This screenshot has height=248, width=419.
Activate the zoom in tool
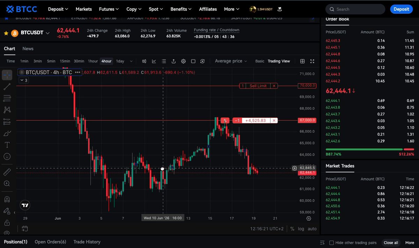pos(7,184)
